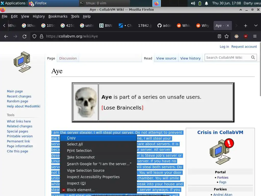
Task: Choose Take Screenshot in context menu
Action: click(x=98, y=157)
